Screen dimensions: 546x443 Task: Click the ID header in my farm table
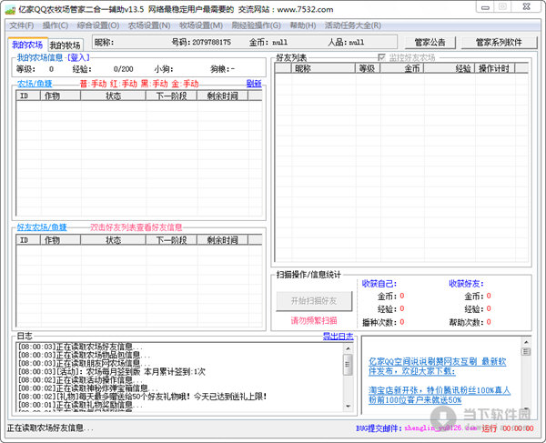[x=28, y=96]
